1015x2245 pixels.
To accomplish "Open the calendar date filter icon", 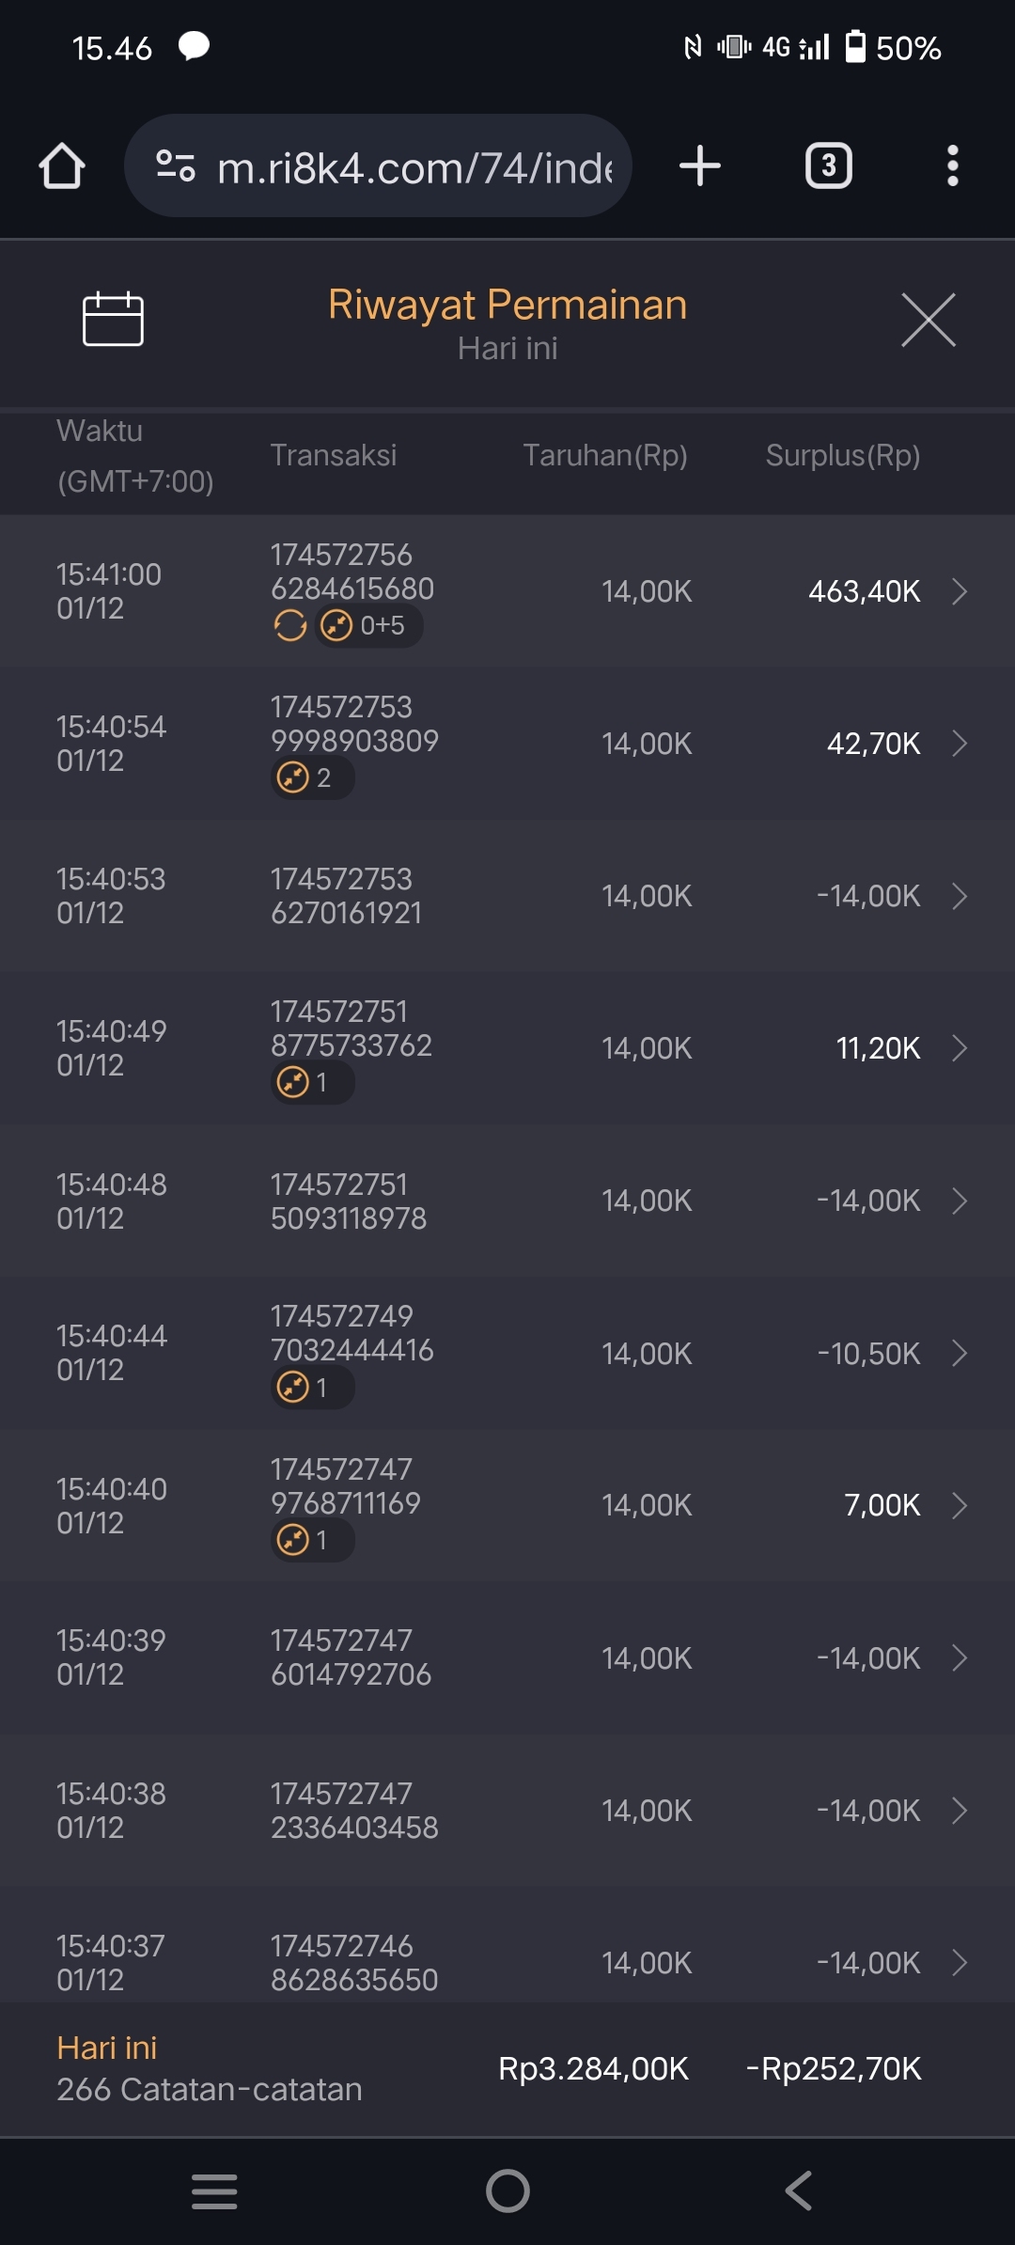I will [113, 320].
